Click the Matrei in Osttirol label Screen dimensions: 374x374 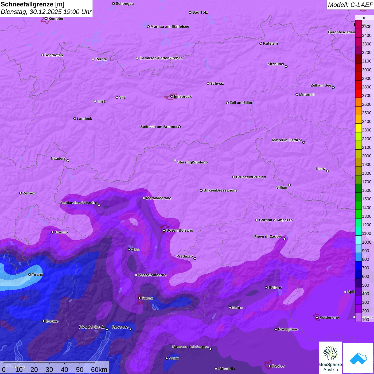[287, 140]
